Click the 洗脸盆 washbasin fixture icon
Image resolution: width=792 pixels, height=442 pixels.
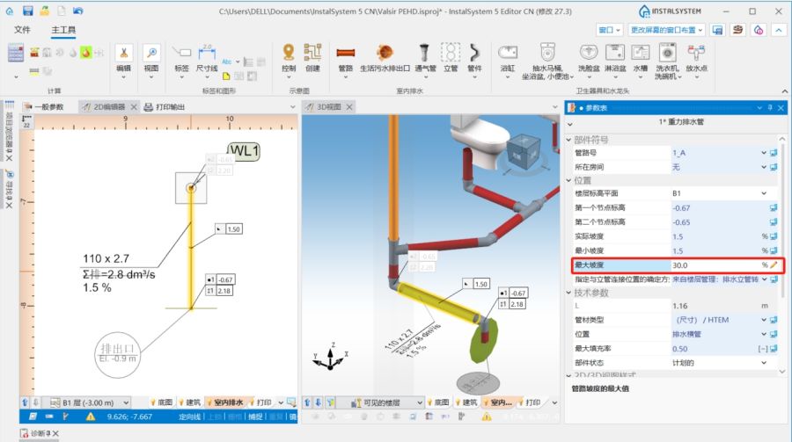tap(588, 56)
